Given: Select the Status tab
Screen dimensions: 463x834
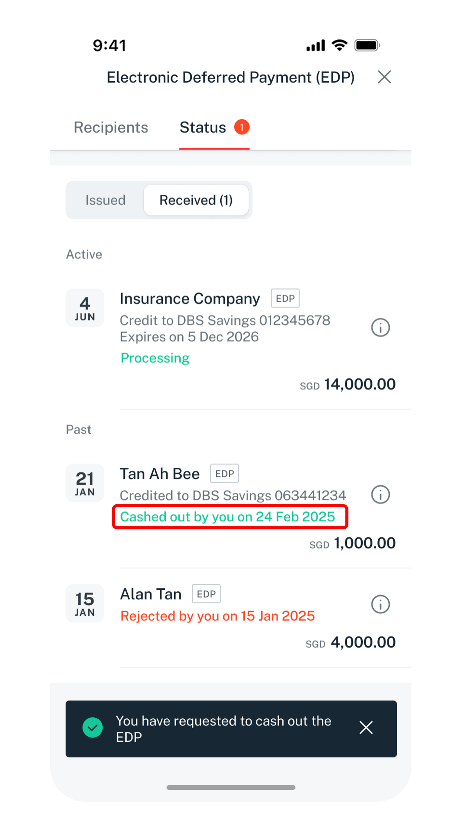Looking at the screenshot, I should tap(203, 127).
